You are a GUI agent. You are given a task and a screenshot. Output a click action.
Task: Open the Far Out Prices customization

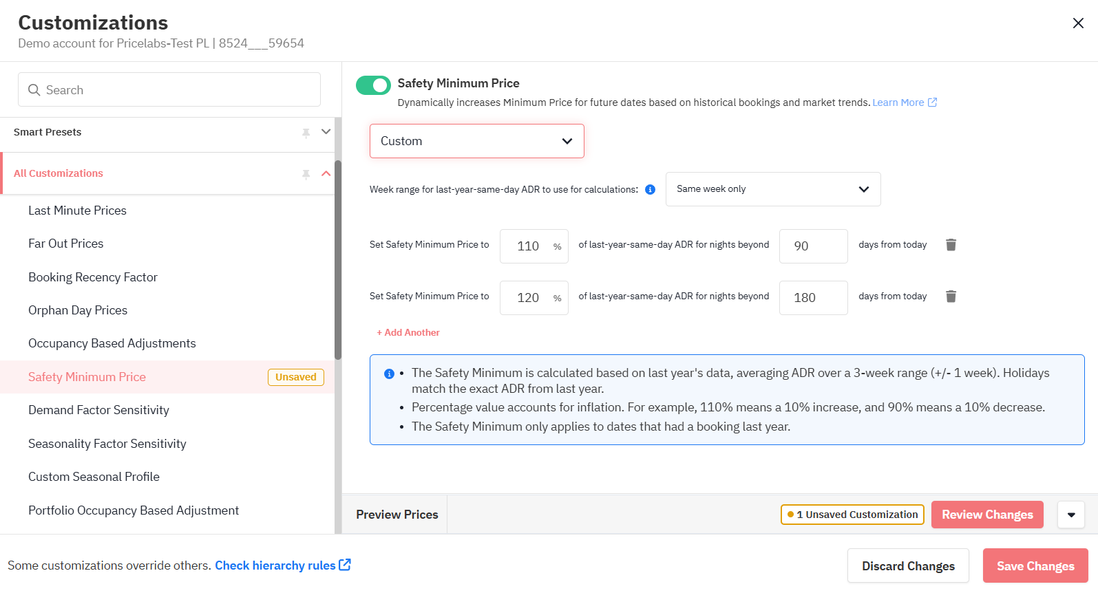(x=66, y=244)
